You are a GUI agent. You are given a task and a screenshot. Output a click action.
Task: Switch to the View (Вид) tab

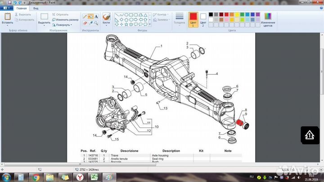click(x=36, y=8)
